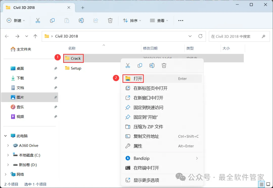Select 打开 in the context menu
273x188 pixels.
(x=162, y=78)
